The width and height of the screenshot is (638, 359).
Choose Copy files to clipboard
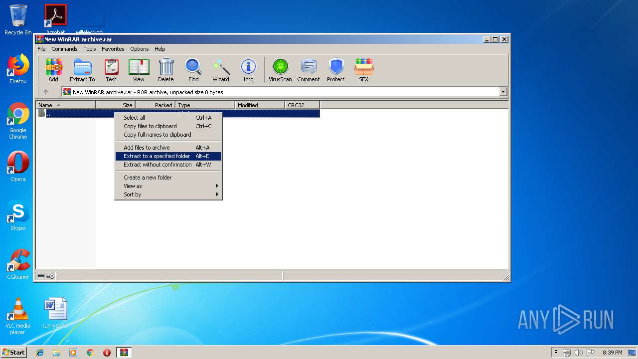pos(168,126)
